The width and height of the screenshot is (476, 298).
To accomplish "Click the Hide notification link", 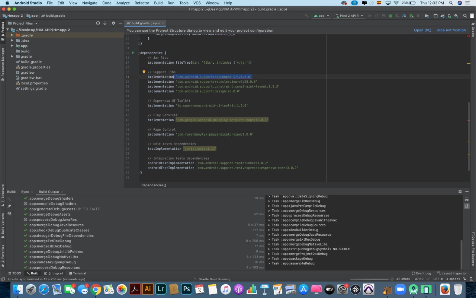I will tap(451, 30).
